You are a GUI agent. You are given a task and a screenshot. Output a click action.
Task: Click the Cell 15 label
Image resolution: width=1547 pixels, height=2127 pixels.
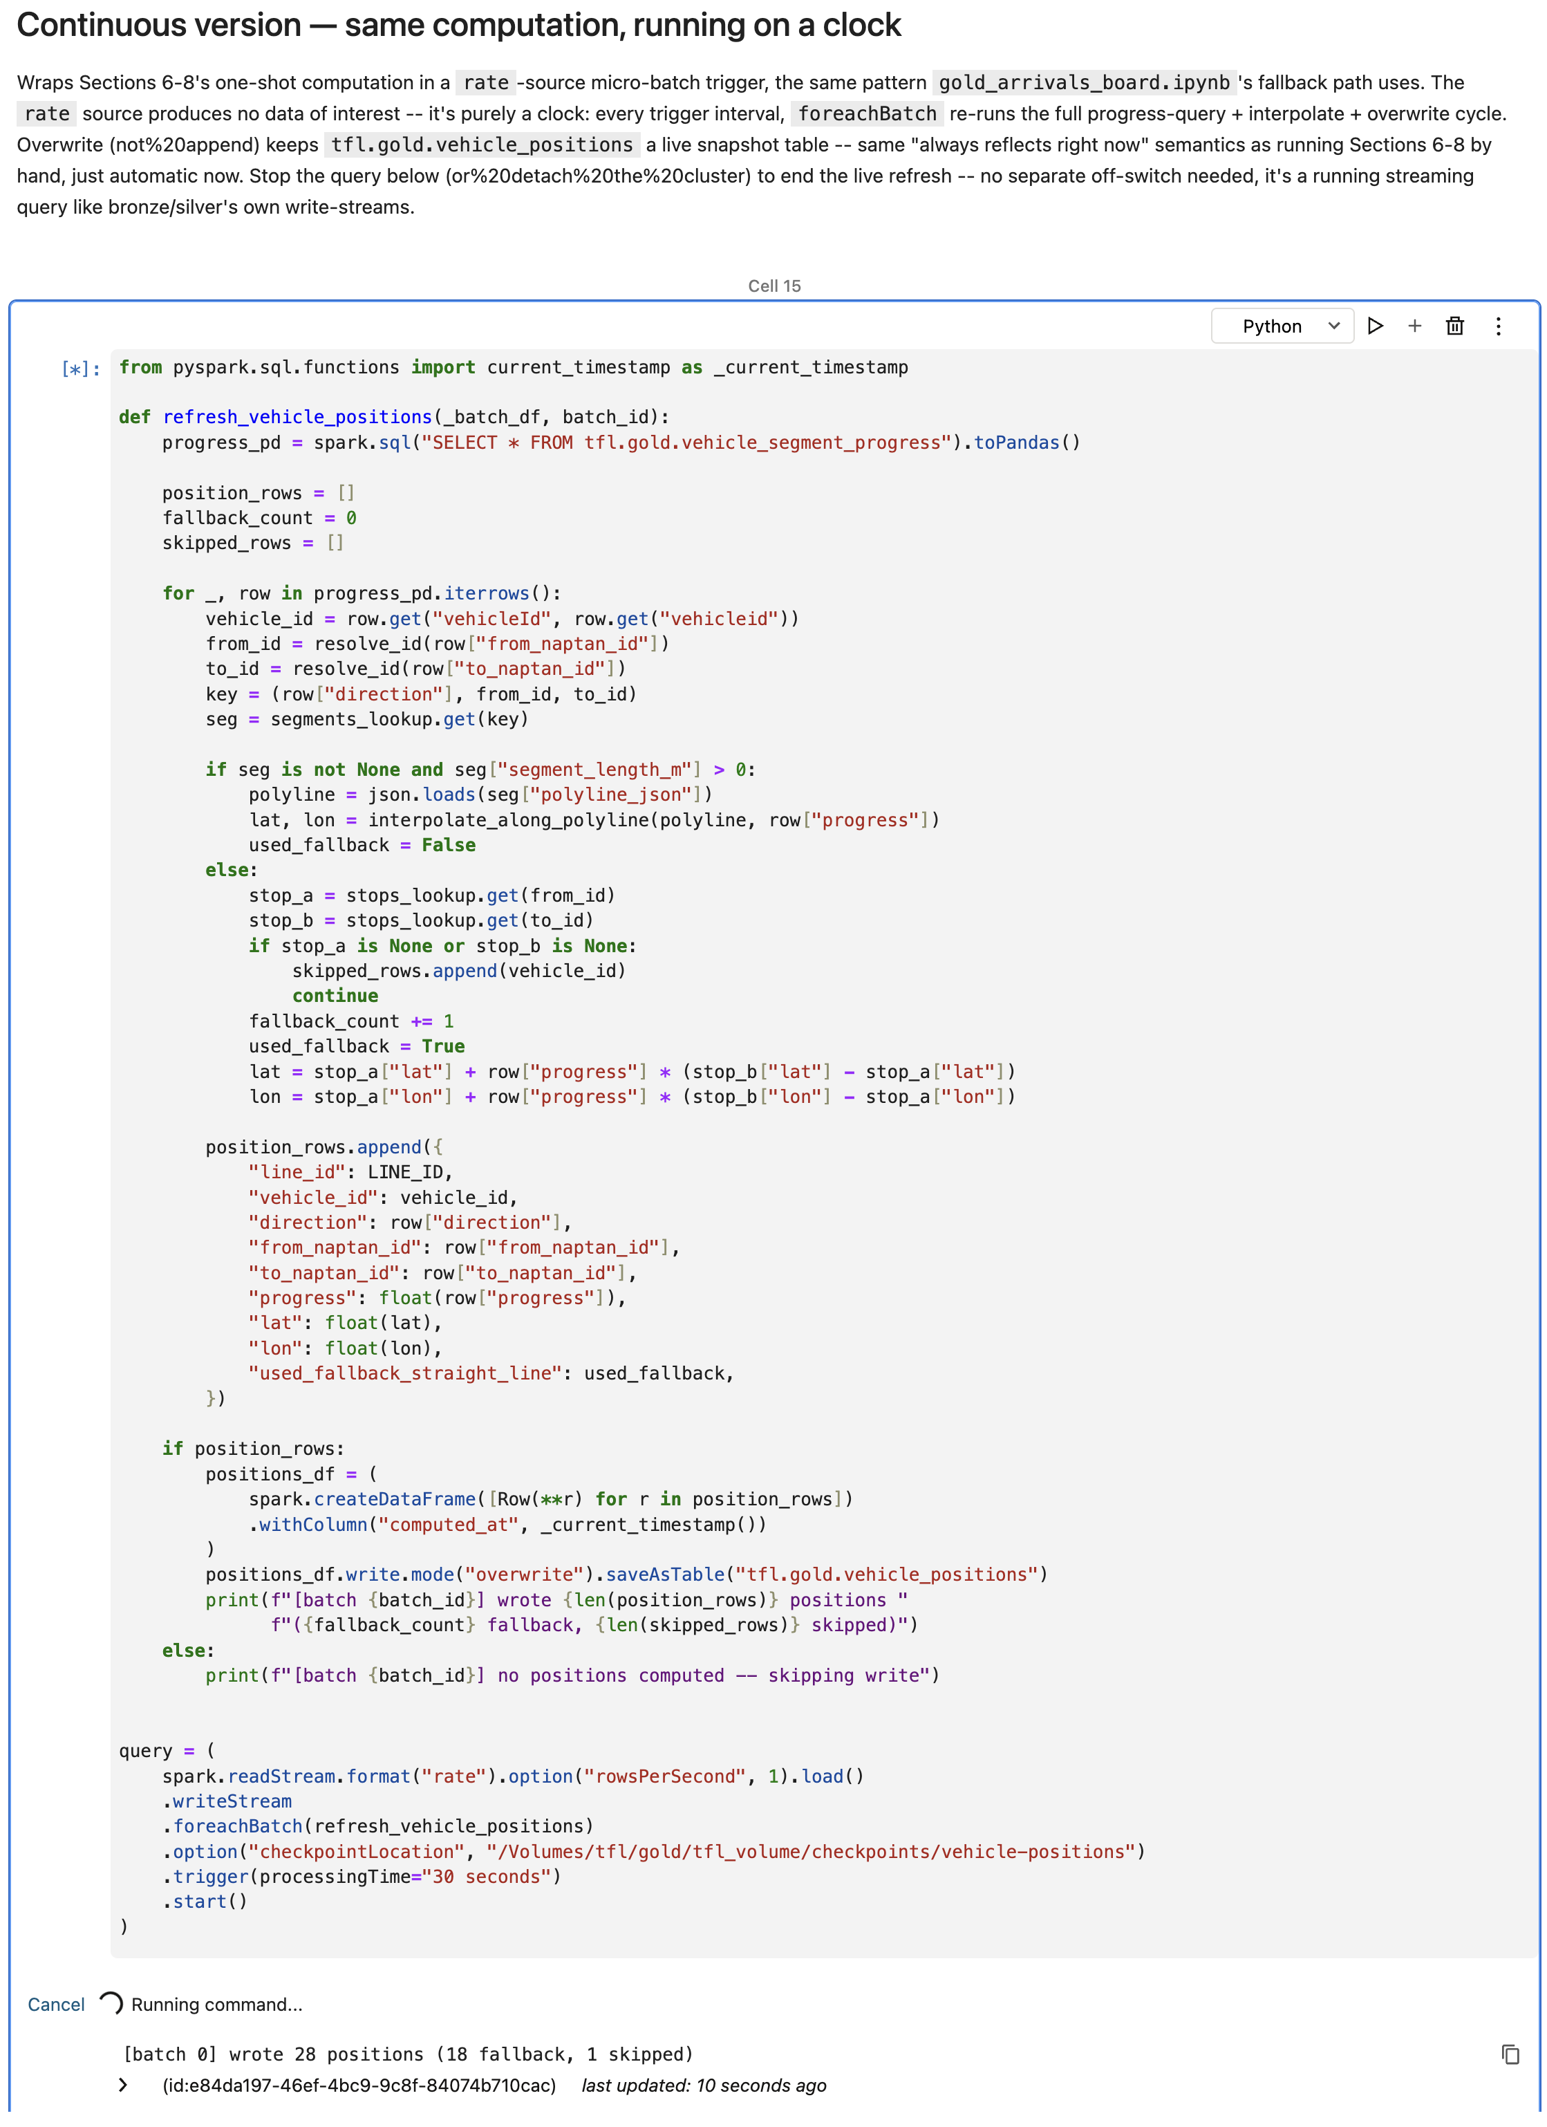774,286
